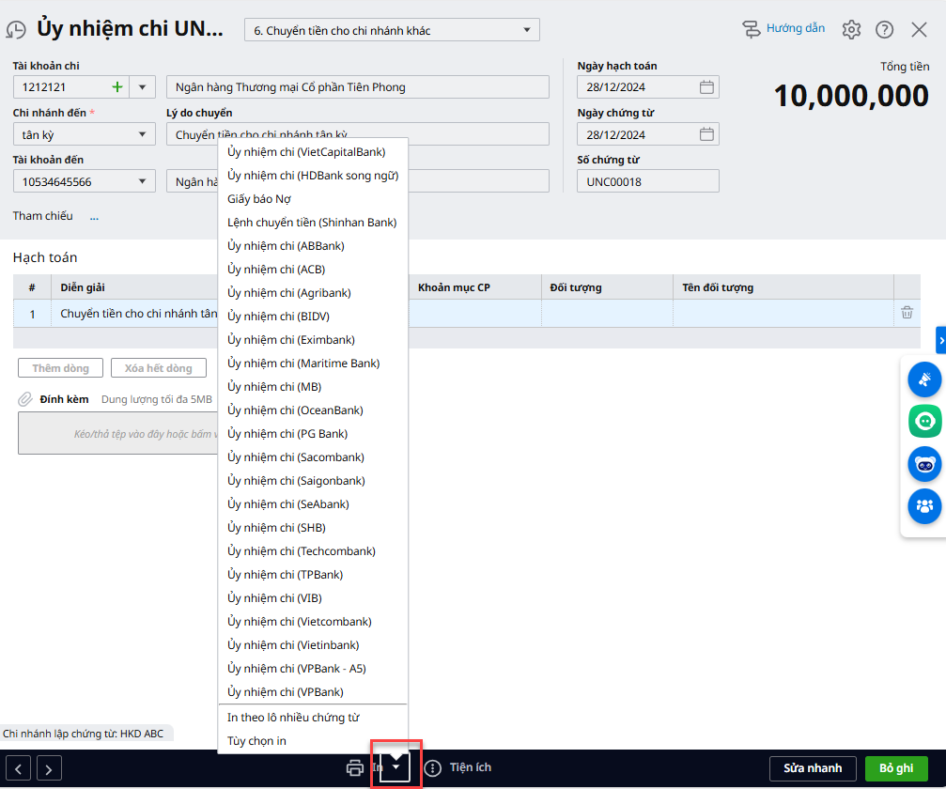
Task: Select Giấy báo Nợ from print menu
Action: 258,198
